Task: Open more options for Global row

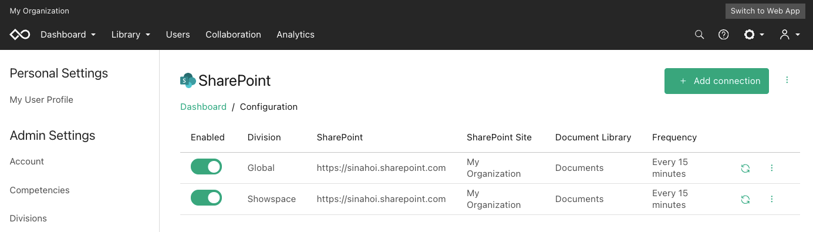Action: [x=772, y=168]
